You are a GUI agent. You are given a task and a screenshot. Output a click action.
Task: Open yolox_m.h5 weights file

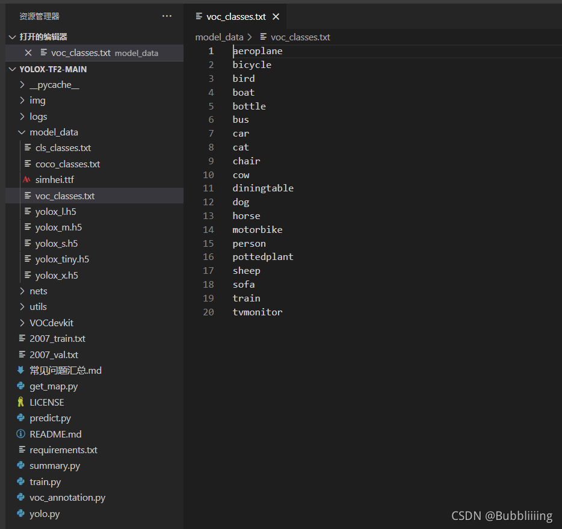[58, 227]
